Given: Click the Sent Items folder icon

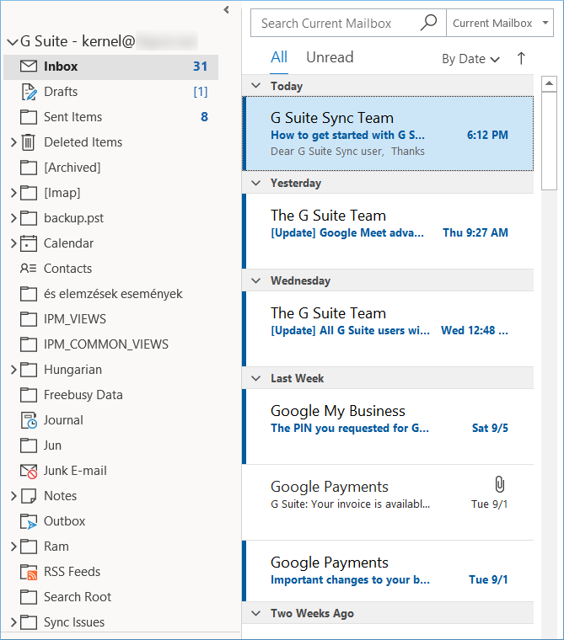Looking at the screenshot, I should click(29, 117).
